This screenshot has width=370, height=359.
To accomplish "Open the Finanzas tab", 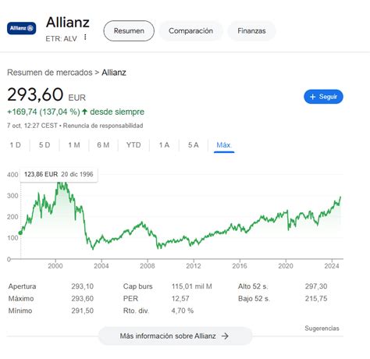I will tap(251, 31).
